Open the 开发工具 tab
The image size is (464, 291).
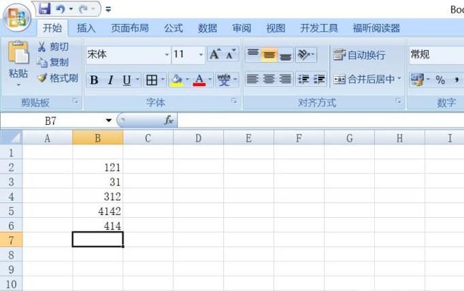[x=319, y=28]
